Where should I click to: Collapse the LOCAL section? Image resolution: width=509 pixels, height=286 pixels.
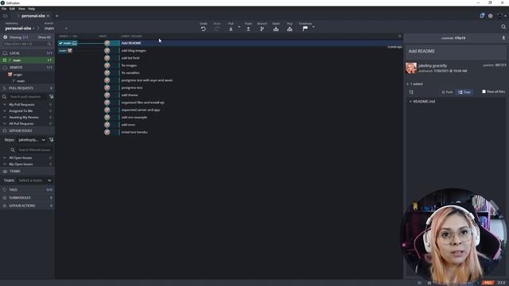[x=27, y=53]
